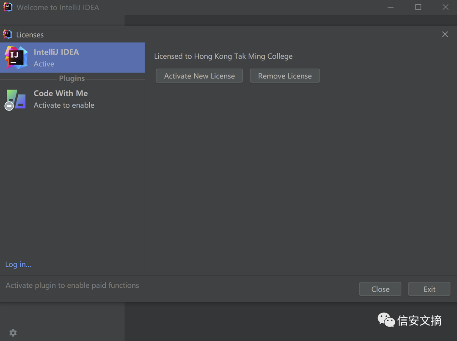Screen dimensions: 457x341
Task: Click the Licensed to Hong Kong Tak Ming College text
Action: point(223,56)
